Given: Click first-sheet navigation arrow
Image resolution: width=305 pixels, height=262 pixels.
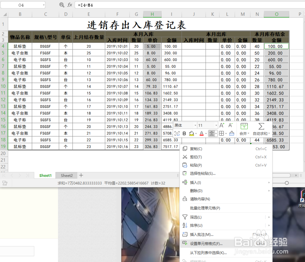Looking at the screenshot, I should [4, 175].
